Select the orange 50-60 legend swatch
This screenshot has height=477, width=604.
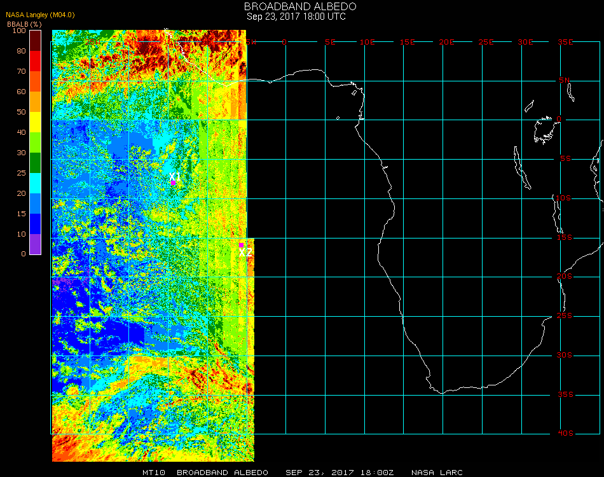click(x=36, y=102)
